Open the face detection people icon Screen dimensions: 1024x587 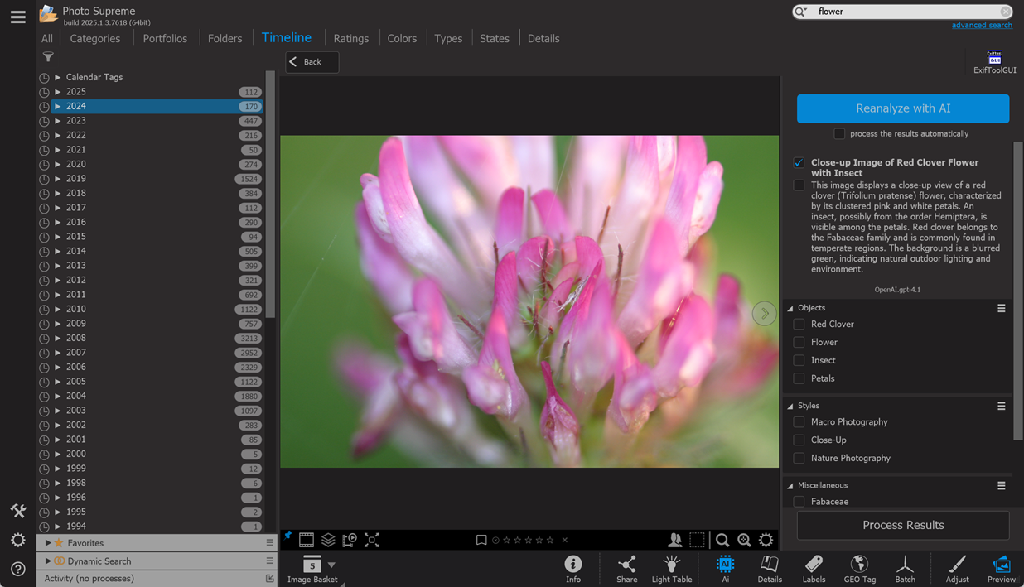point(675,540)
